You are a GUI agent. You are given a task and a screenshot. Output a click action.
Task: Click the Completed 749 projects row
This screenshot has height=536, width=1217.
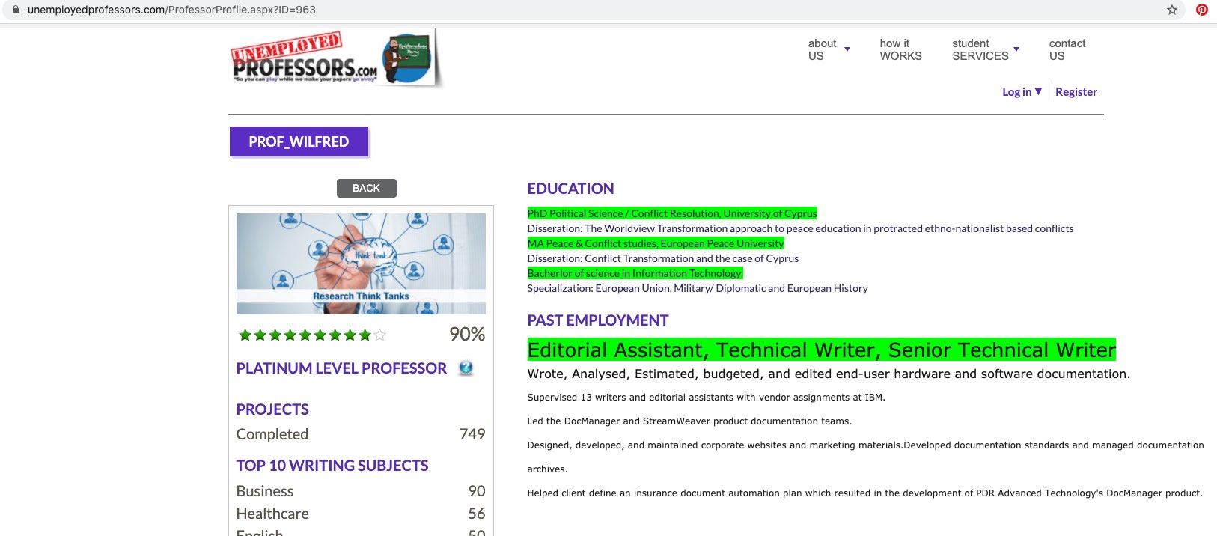(361, 434)
